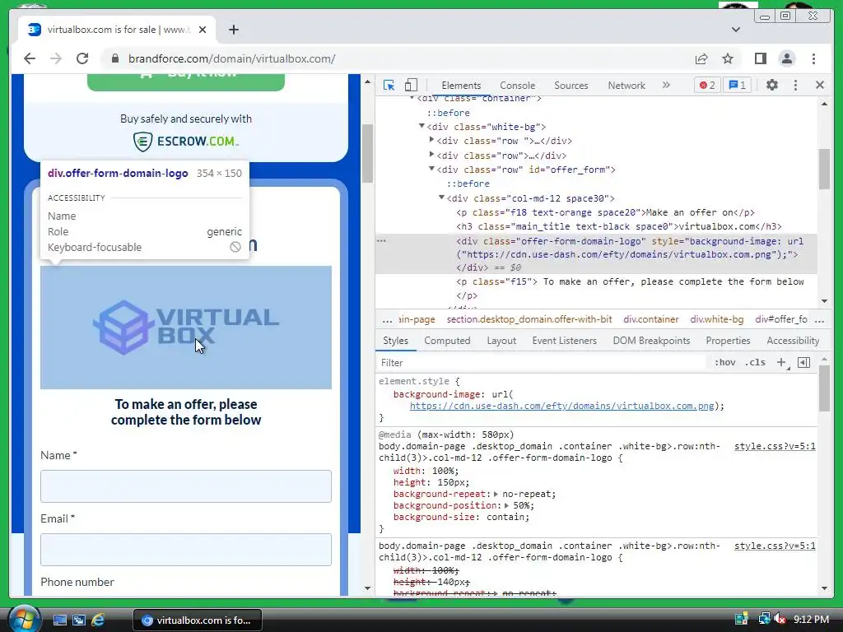Open second style.css?v=5:1 source link

coord(775,546)
